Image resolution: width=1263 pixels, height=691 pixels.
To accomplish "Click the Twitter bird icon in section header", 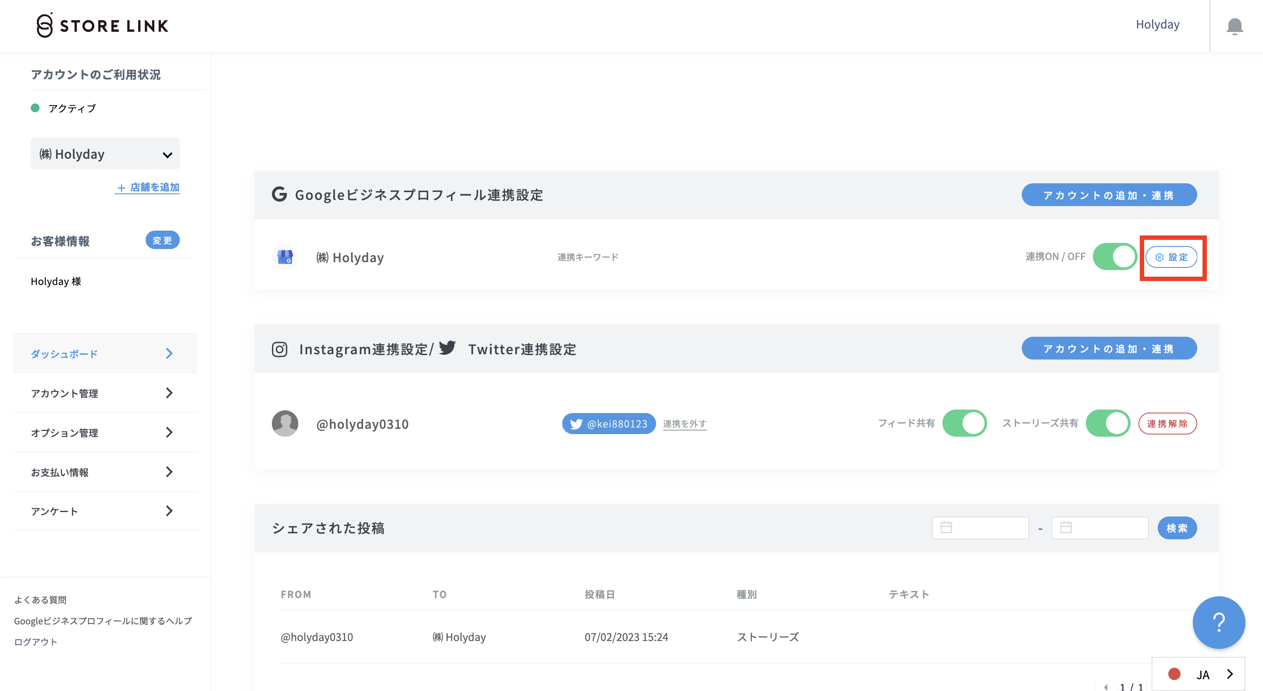I will pos(447,347).
